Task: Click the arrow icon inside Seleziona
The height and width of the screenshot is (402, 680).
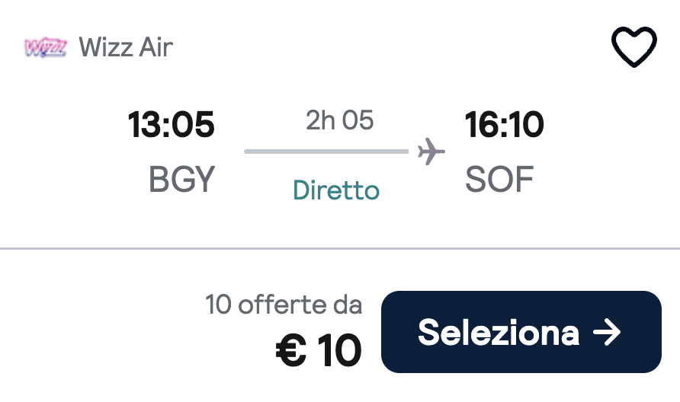Action: pos(607,333)
